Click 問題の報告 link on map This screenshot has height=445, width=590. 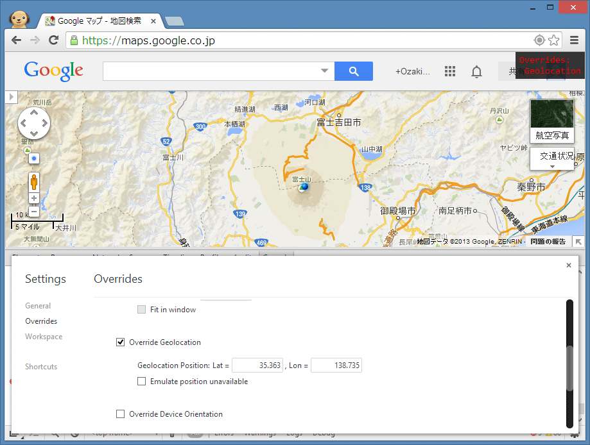[548, 241]
